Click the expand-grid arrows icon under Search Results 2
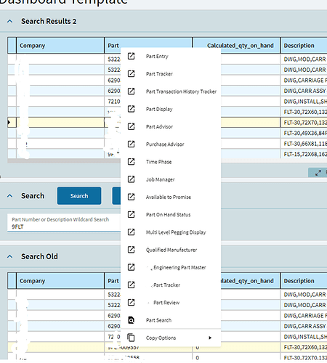The height and width of the screenshot is (363, 327). click(x=318, y=173)
